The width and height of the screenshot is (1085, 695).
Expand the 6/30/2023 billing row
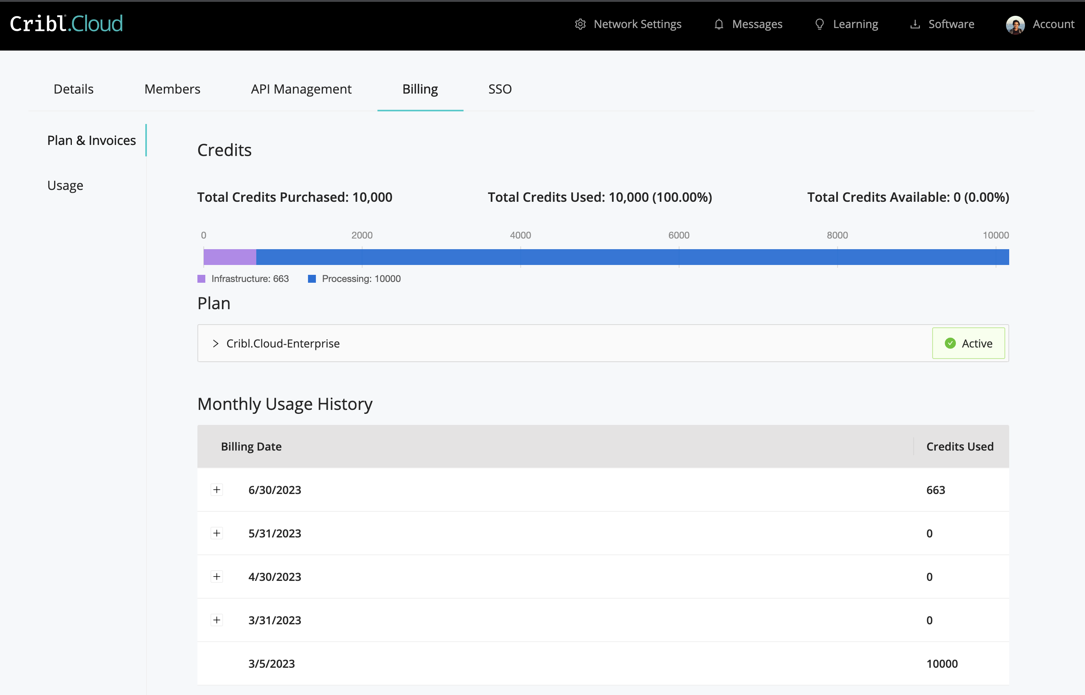coord(217,489)
